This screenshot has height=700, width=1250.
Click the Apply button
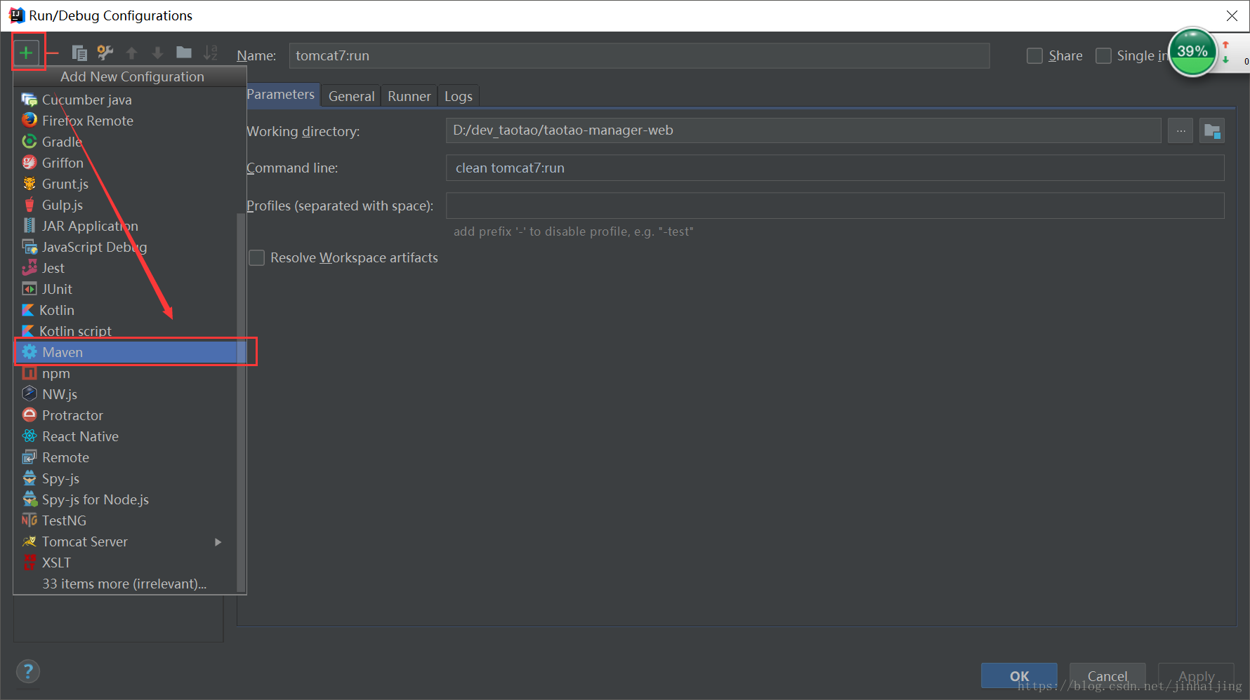1196,676
